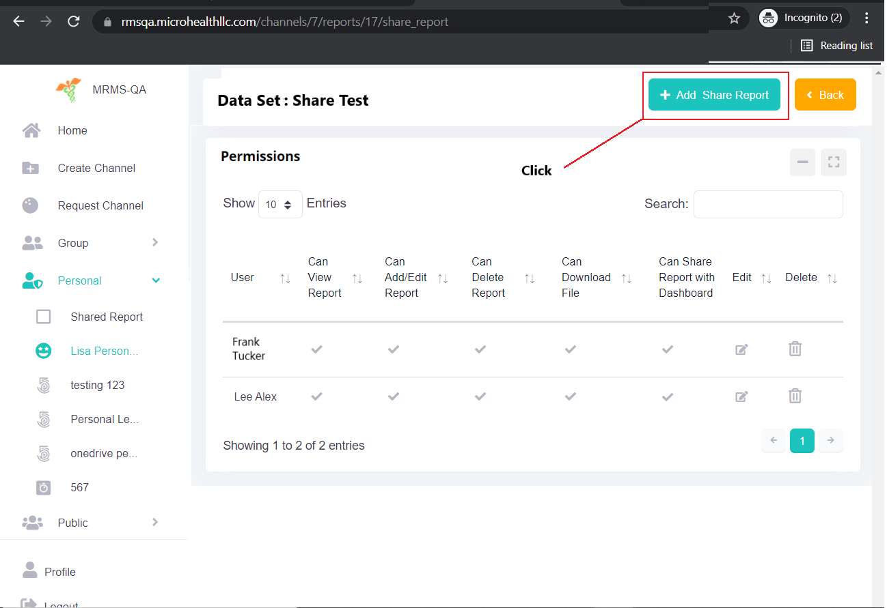Click the next page arrow
The height and width of the screenshot is (608, 887).
pyautogui.click(x=830, y=441)
